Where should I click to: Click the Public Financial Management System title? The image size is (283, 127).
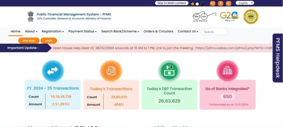pos(74,14)
